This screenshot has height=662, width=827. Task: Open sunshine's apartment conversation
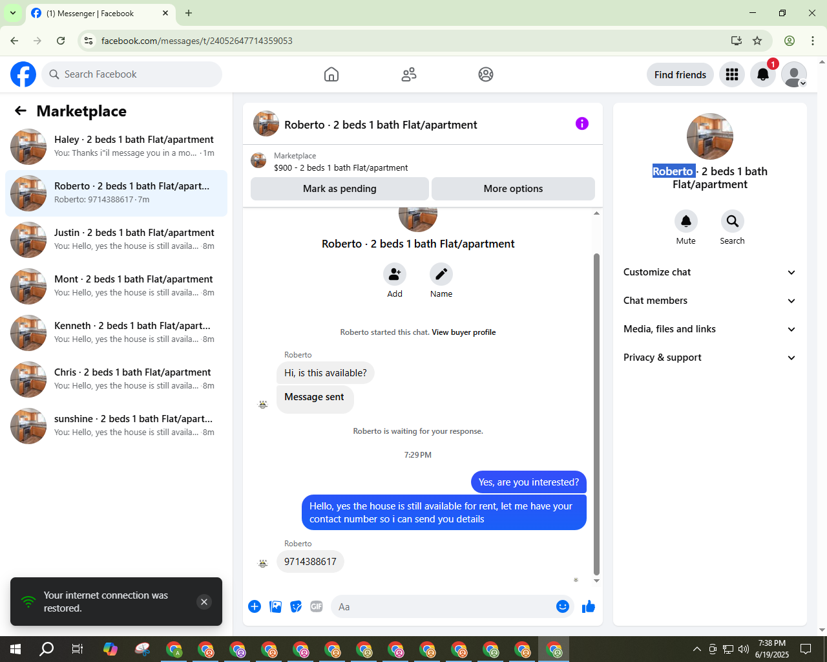coord(116,426)
